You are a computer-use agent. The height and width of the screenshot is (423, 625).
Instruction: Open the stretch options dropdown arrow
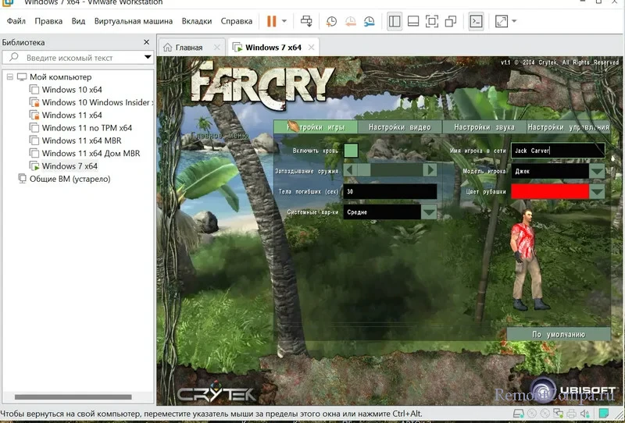click(x=514, y=21)
